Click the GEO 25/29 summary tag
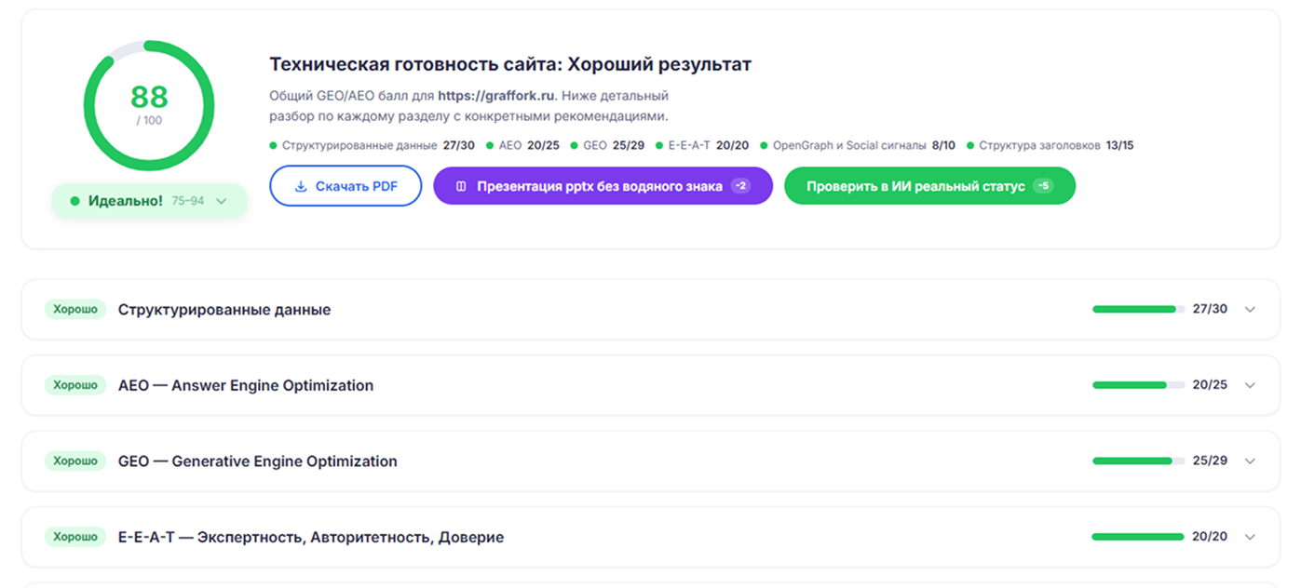The width and height of the screenshot is (1301, 588). point(607,146)
